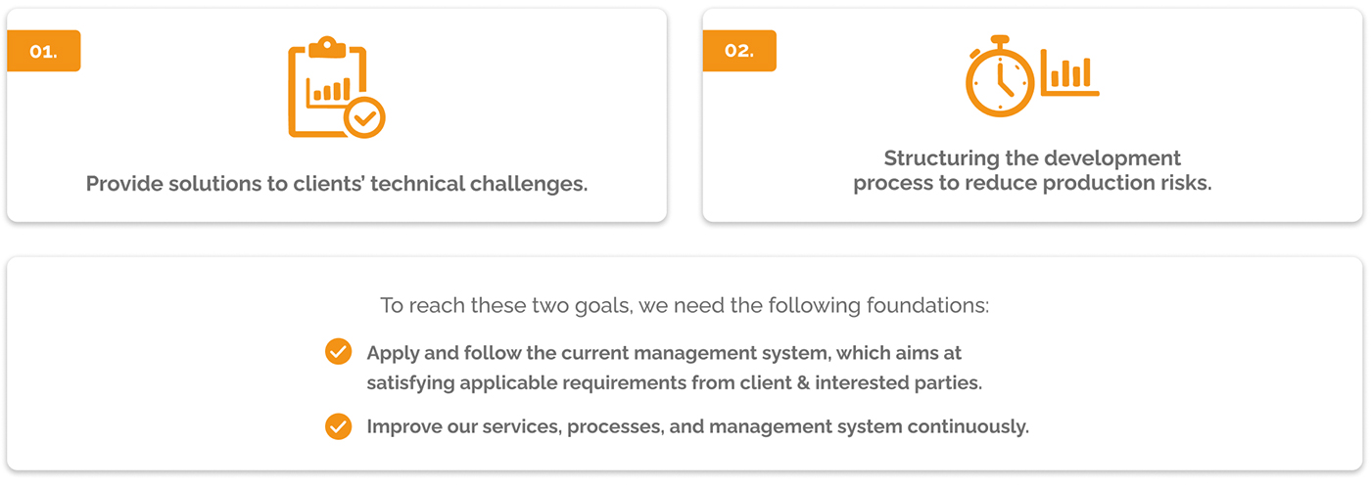The height and width of the screenshot is (486, 1371).
Task: Click the "Structuring the development" text line
Action: click(1032, 158)
